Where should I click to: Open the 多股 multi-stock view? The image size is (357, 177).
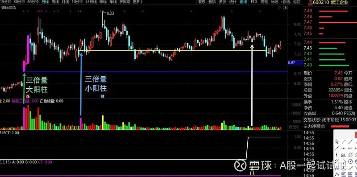(x=222, y=2)
